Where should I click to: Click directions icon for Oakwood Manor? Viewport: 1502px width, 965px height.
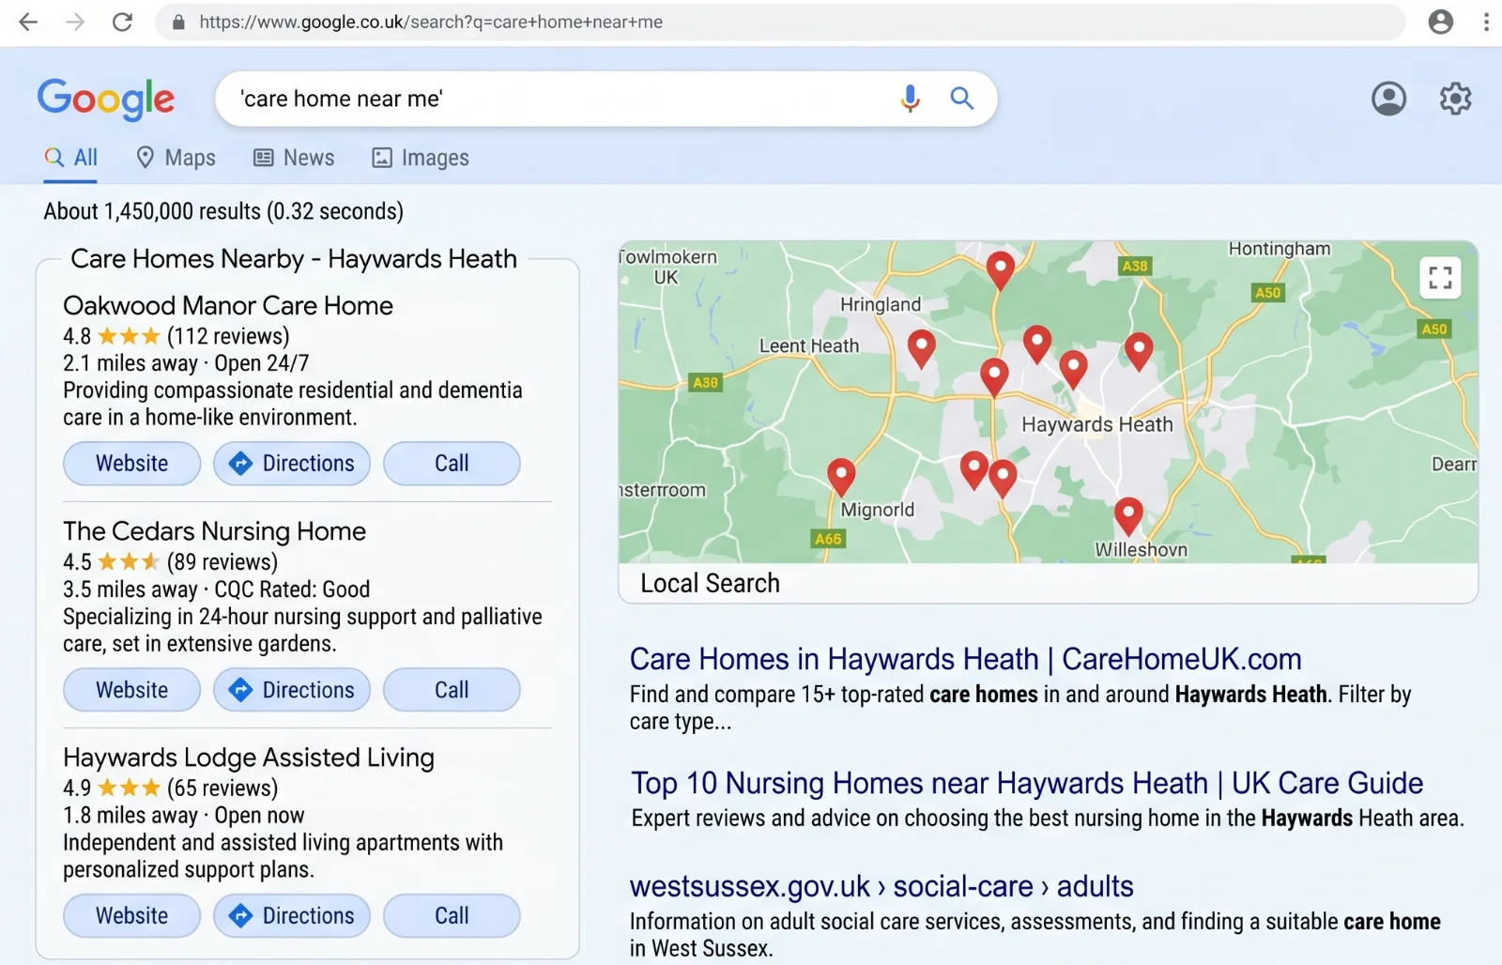coord(240,463)
